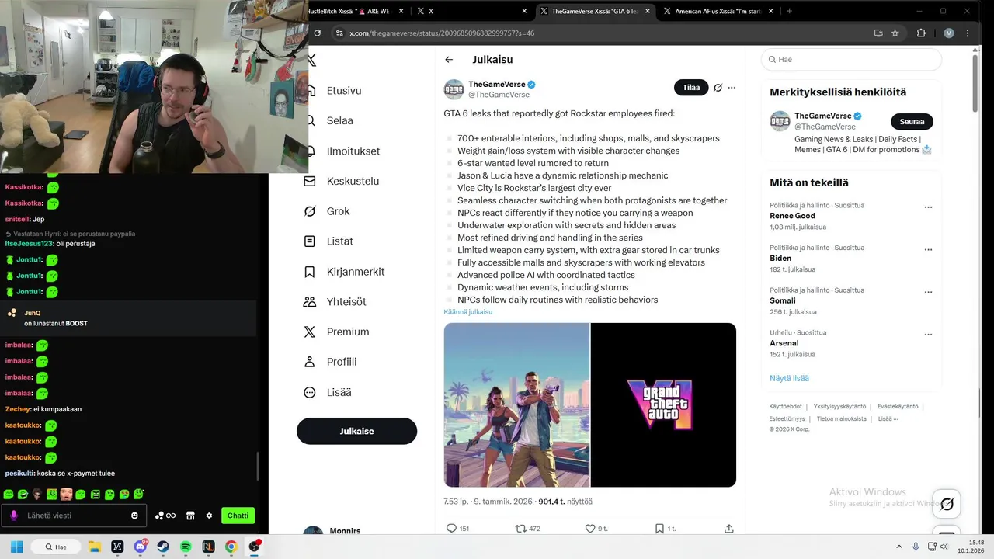Viewport: 994px width, 559px height.
Task: Open Ilmoitukset in the X sidebar
Action: (353, 151)
